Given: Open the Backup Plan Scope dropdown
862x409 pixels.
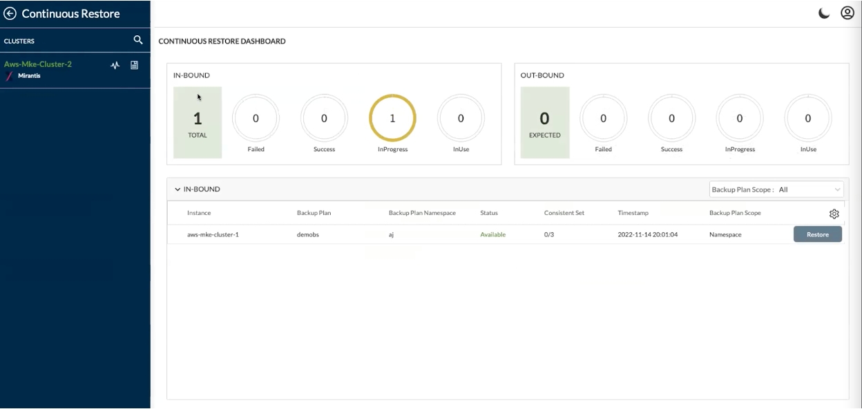Looking at the screenshot, I should pyautogui.click(x=776, y=189).
